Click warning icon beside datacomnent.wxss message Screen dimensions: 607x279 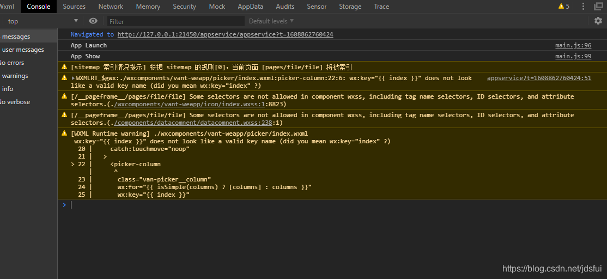point(64,114)
